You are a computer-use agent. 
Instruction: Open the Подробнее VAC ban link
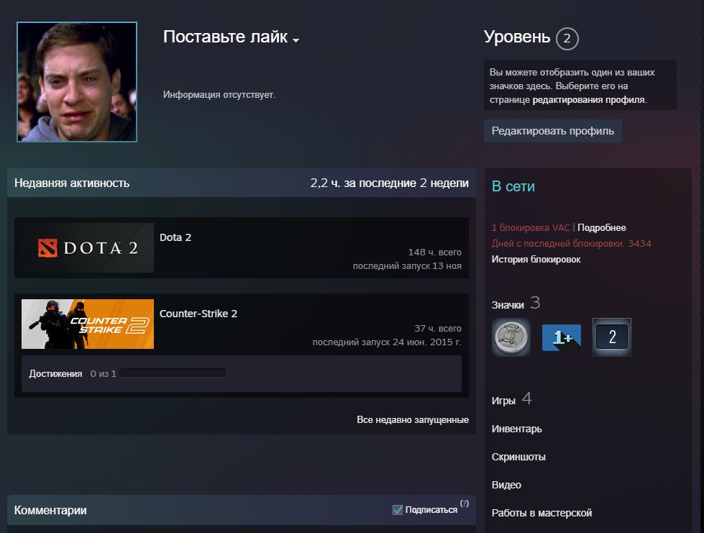coord(601,228)
